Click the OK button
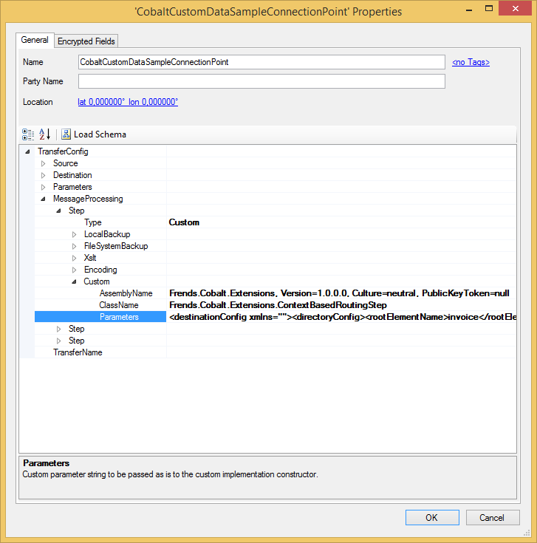Screen dimensions: 537x543 (432, 517)
